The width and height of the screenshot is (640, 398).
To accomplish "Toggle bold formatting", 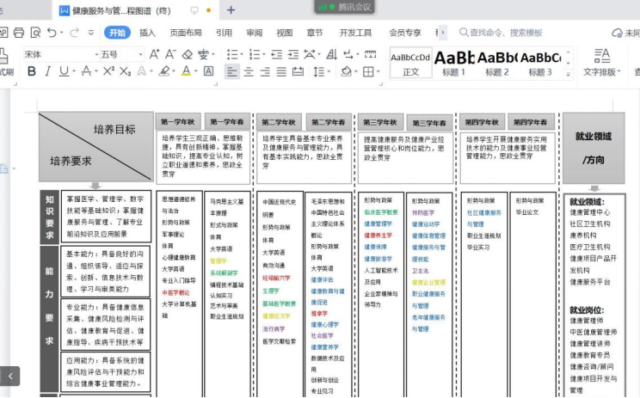I will click(32, 71).
